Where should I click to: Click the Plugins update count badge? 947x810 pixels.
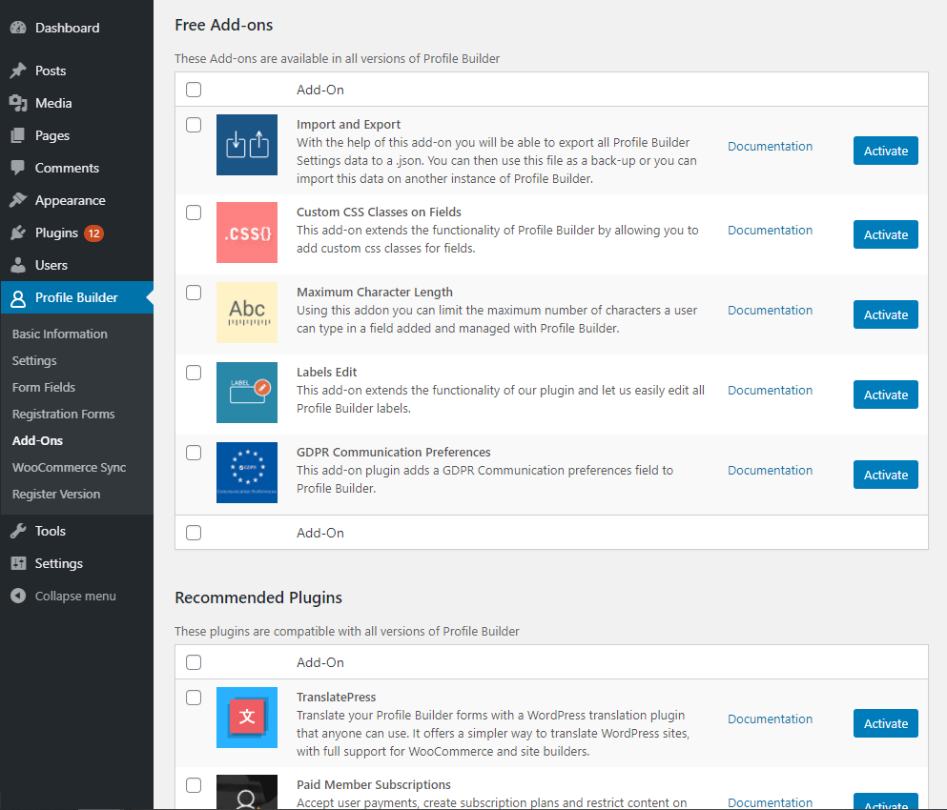pos(93,233)
